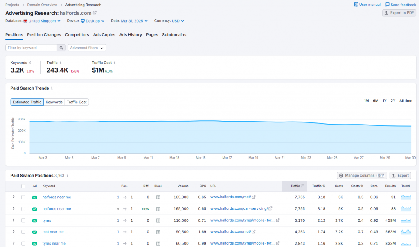Click the Paid Search Trends info icon
This screenshot has width=419, height=247.
(x=52, y=88)
